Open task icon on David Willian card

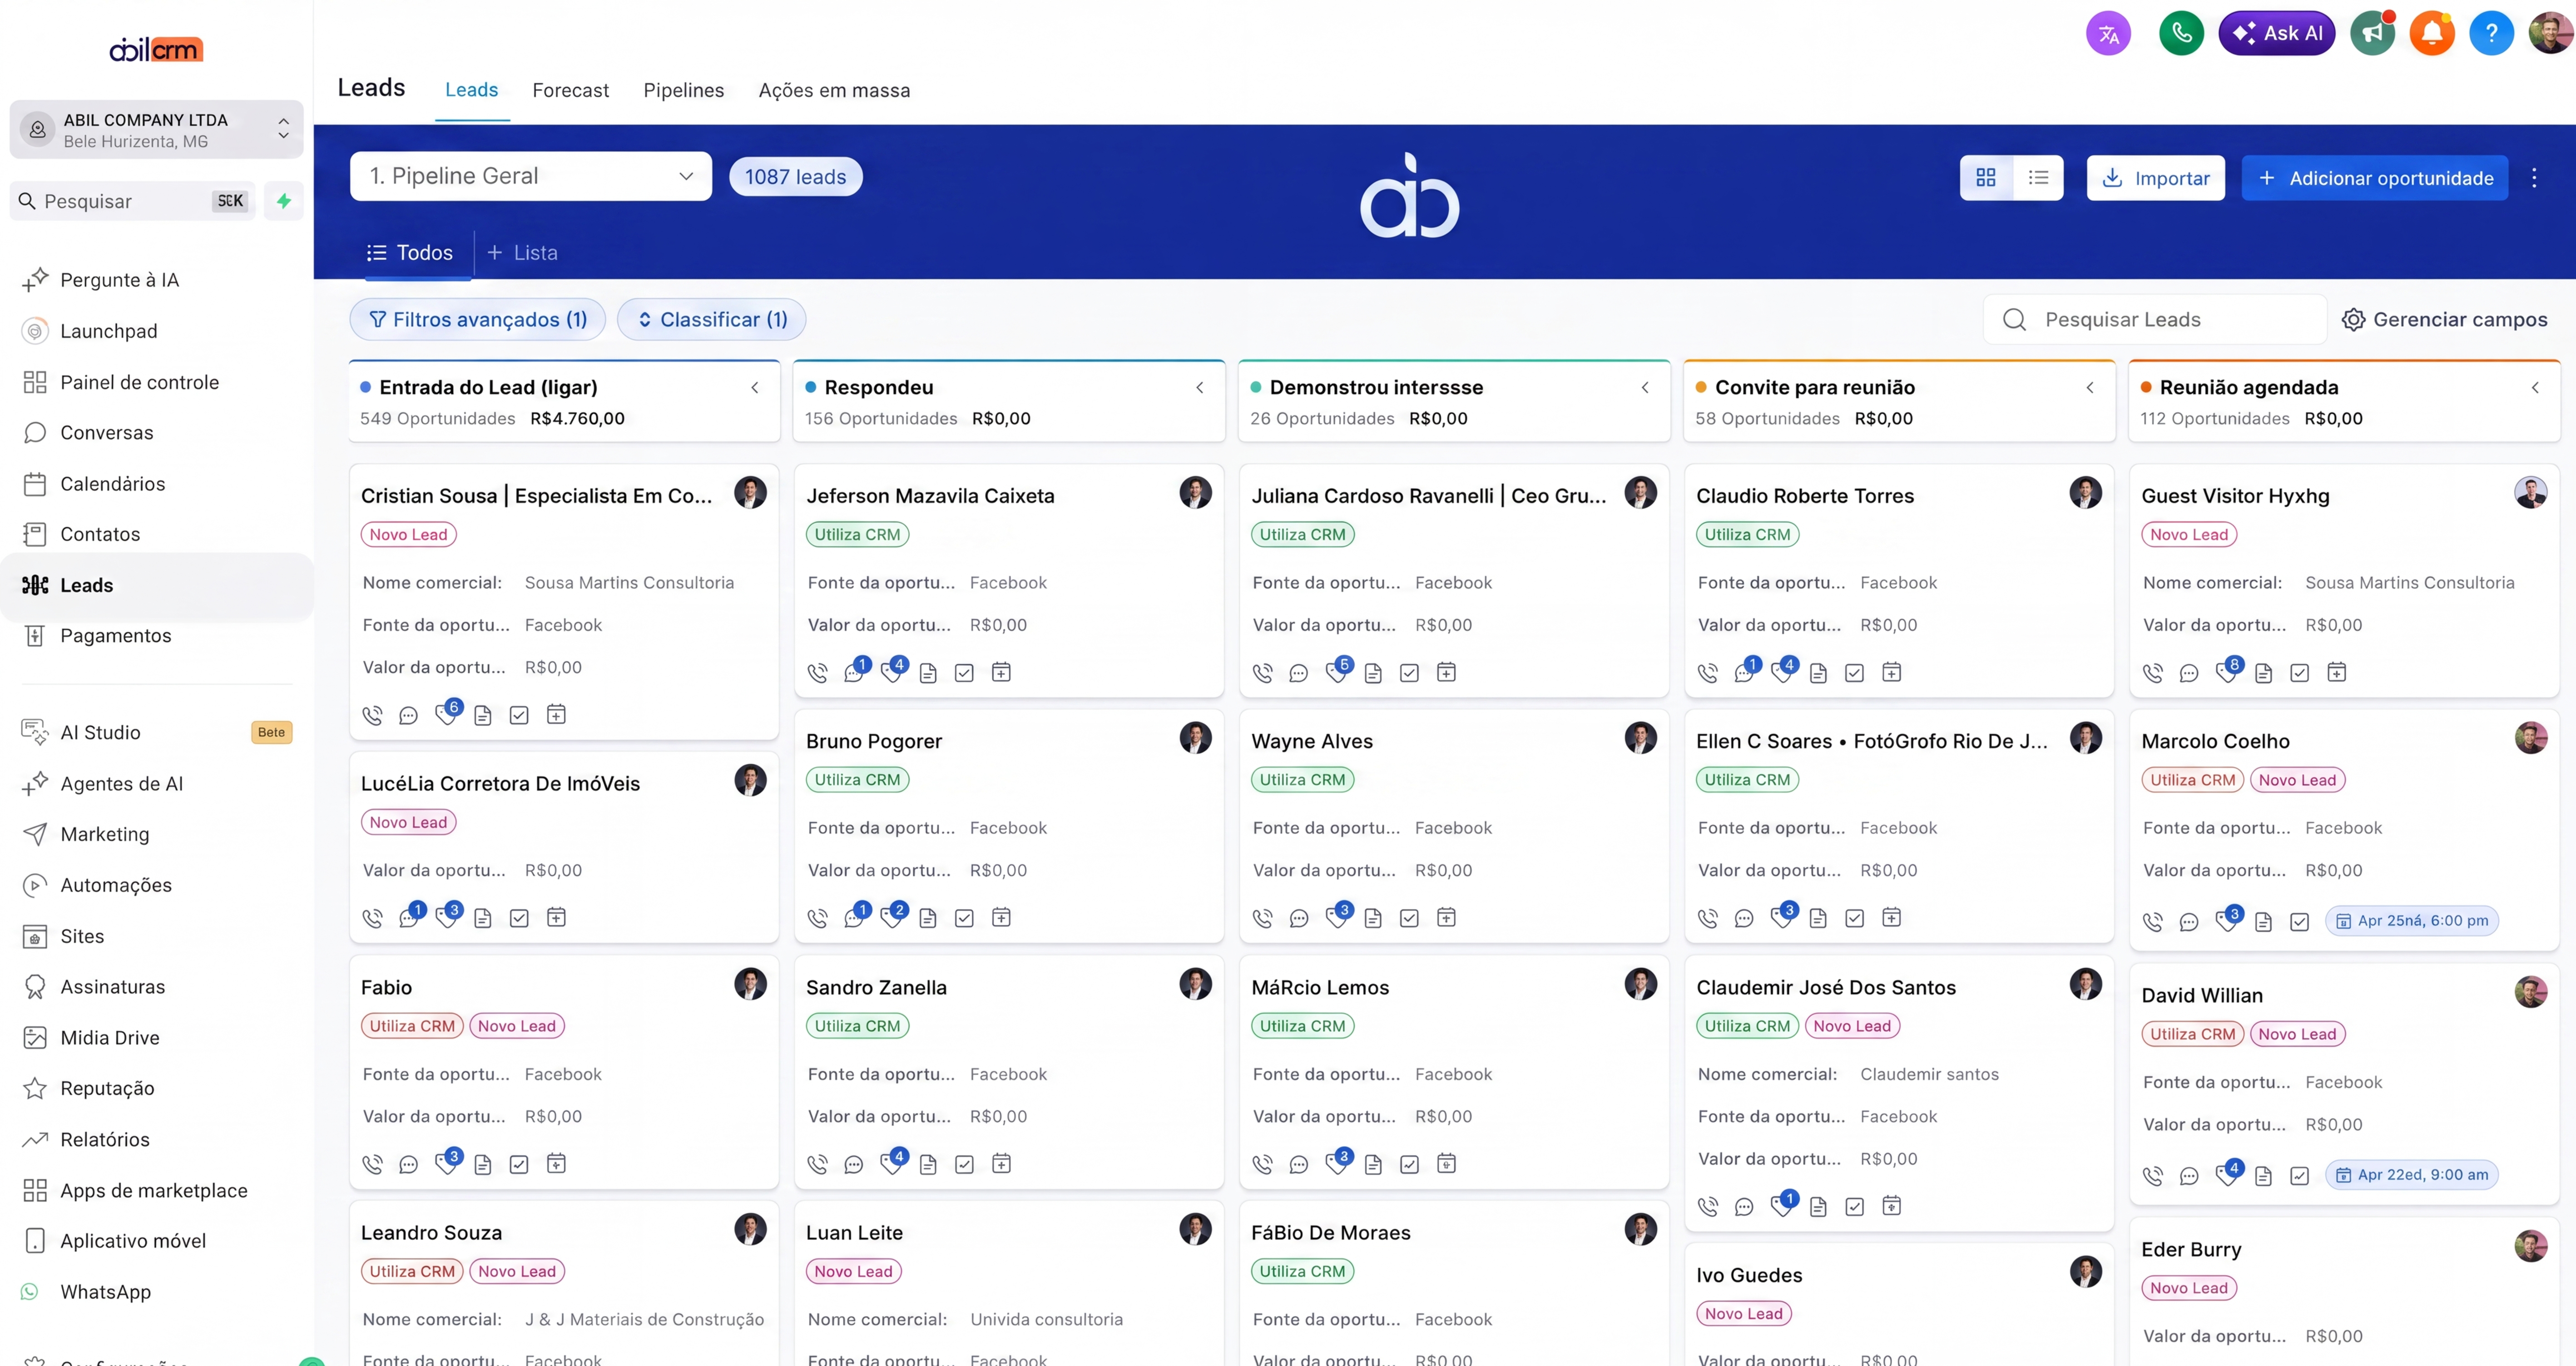pos(2300,1176)
